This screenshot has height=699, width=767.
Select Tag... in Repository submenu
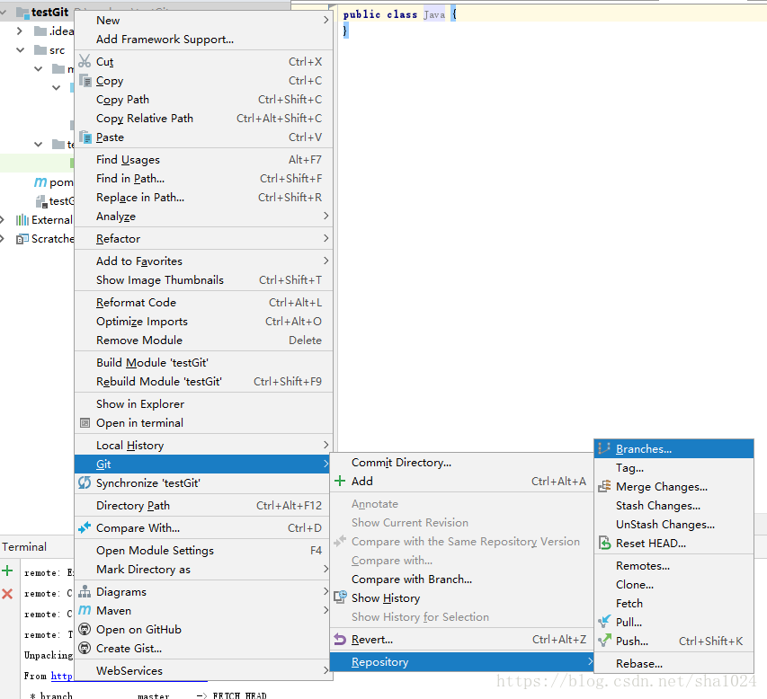[x=673, y=468]
